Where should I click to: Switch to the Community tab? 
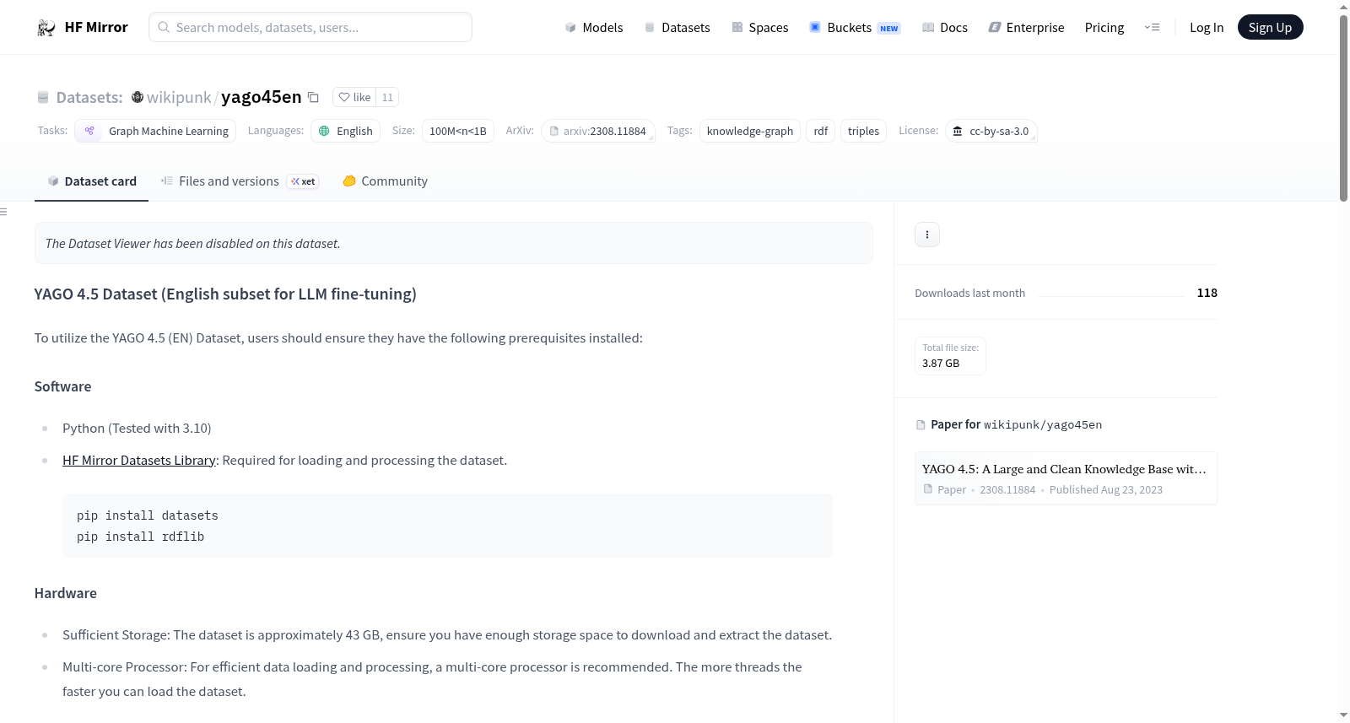tap(386, 181)
